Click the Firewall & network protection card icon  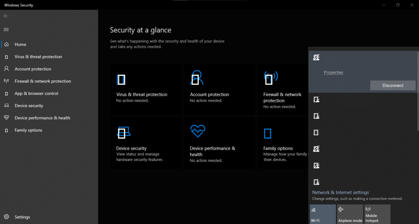point(271,78)
